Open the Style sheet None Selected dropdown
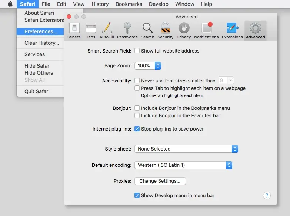This screenshot has width=290, height=216. [x=186, y=149]
